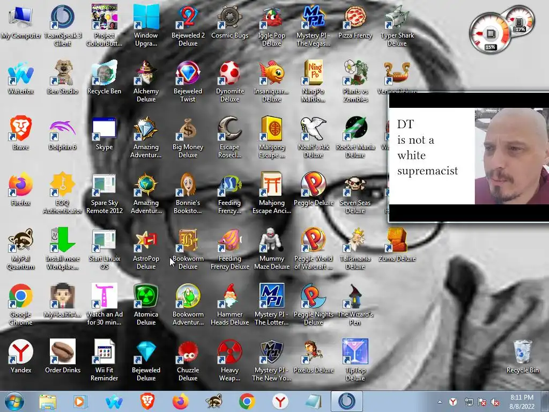This screenshot has width=549, height=412.
Task: Select the TipTop Deluxe shortcut
Action: coord(355,360)
